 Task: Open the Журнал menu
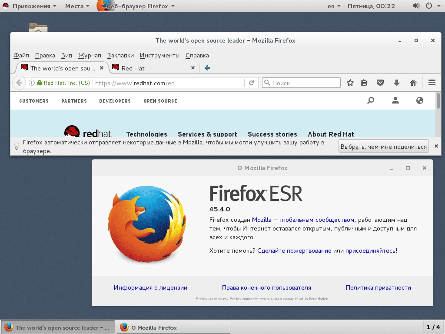90,55
